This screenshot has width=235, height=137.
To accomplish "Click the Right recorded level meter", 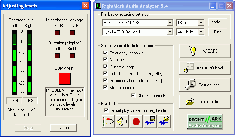I will (x=29, y=62).
